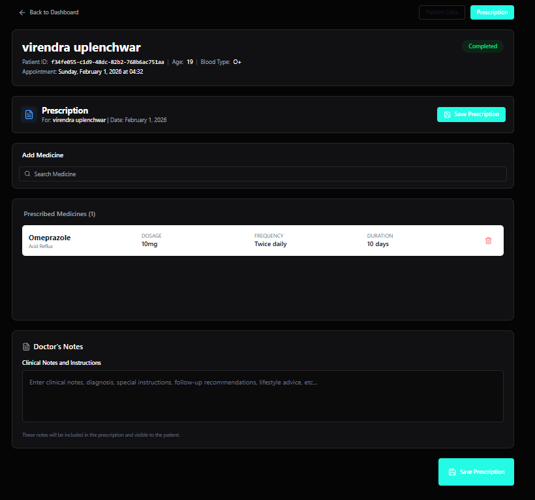Click the virendra uplenchwar patient name heading

[x=82, y=47]
